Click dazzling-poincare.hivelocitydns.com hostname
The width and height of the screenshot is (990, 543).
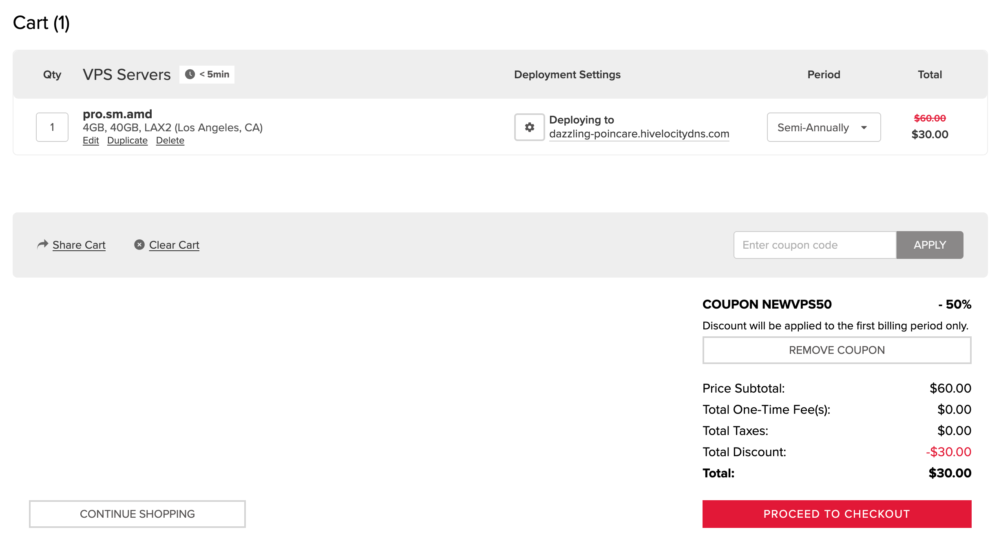639,134
